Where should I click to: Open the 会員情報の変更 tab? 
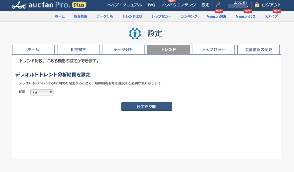pyautogui.click(x=259, y=50)
